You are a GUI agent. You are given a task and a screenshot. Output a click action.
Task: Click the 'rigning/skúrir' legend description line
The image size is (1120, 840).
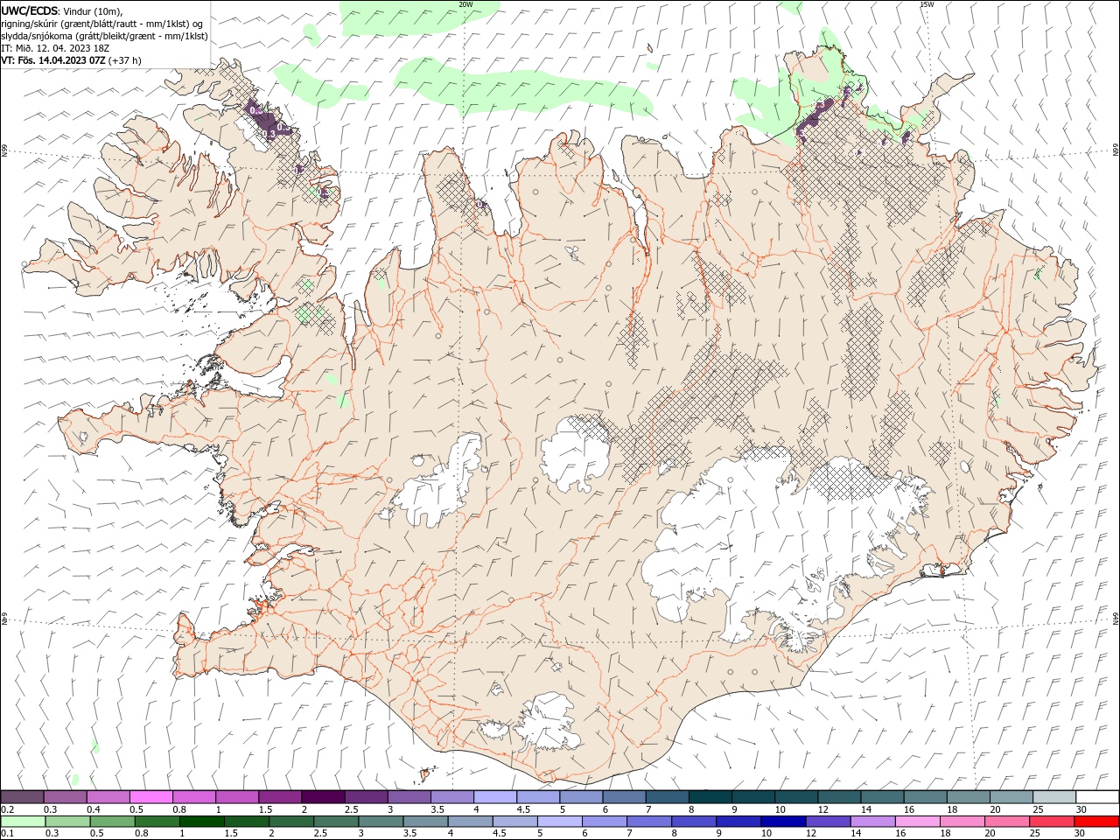coord(102,24)
